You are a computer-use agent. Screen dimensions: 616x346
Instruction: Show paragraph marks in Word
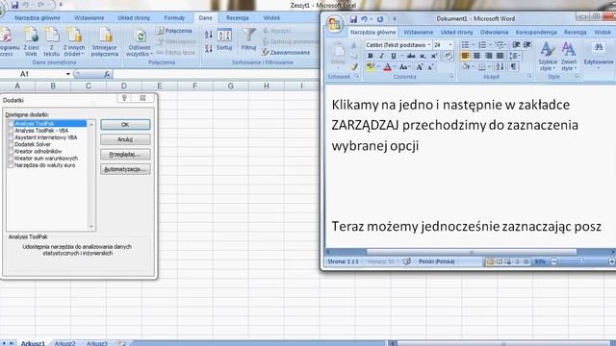click(x=513, y=66)
